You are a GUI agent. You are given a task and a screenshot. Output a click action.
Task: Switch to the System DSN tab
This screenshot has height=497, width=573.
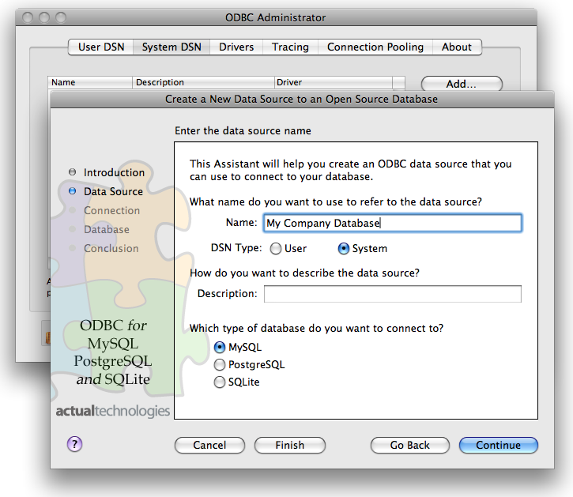[x=172, y=47]
